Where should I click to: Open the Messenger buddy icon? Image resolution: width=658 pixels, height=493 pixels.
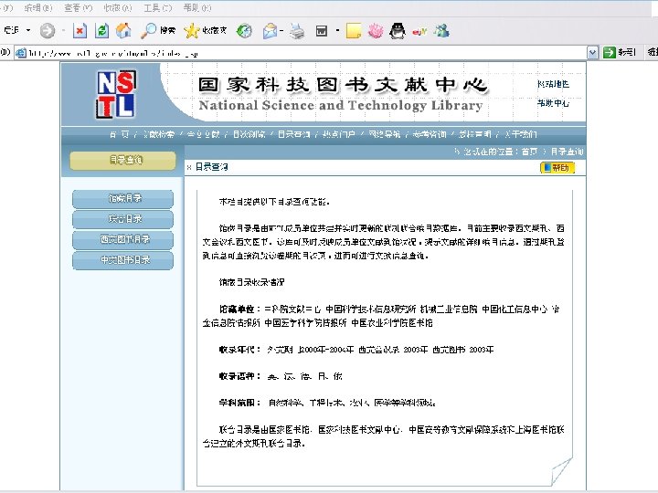tap(441, 31)
